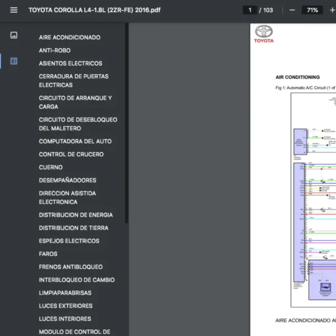Open MODULO DE CONTROL DE outline item
This screenshot has width=336, height=336.
click(x=74, y=332)
